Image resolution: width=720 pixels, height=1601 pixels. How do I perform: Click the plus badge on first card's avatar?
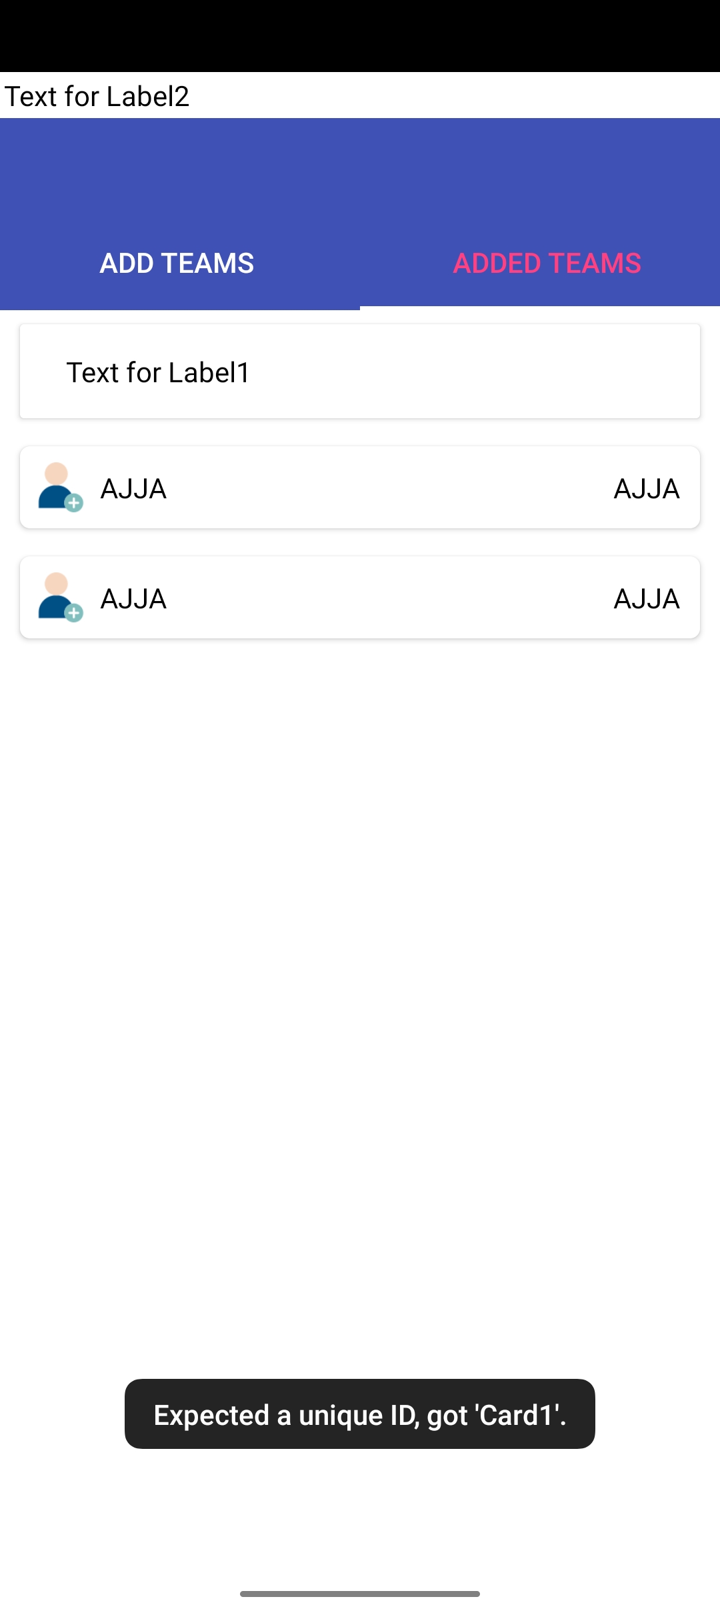click(74, 503)
